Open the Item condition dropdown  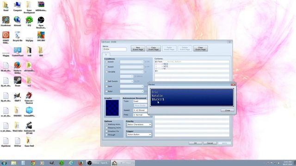pos(132,86)
